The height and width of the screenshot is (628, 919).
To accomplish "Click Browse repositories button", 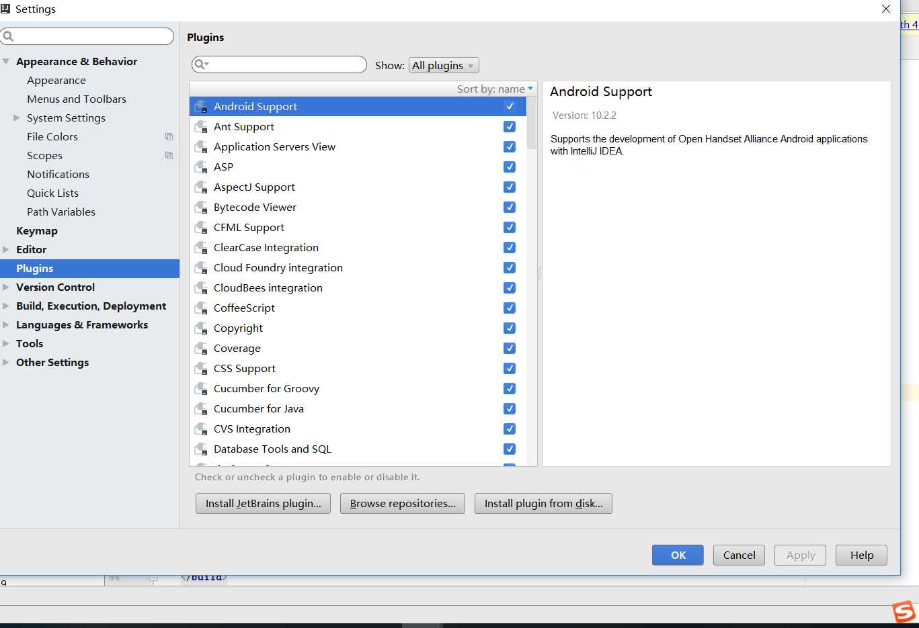I will click(403, 503).
